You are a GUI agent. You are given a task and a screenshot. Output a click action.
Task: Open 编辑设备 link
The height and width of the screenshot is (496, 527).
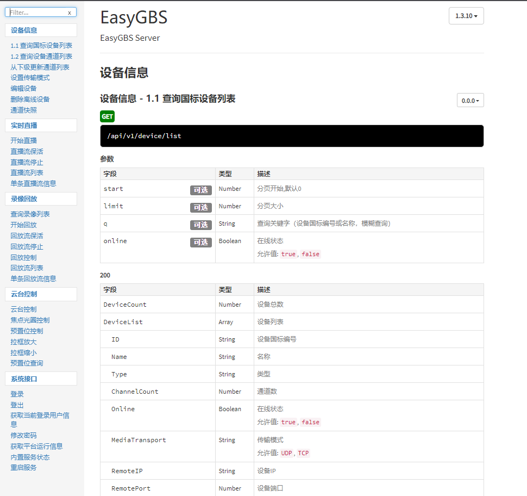click(23, 89)
